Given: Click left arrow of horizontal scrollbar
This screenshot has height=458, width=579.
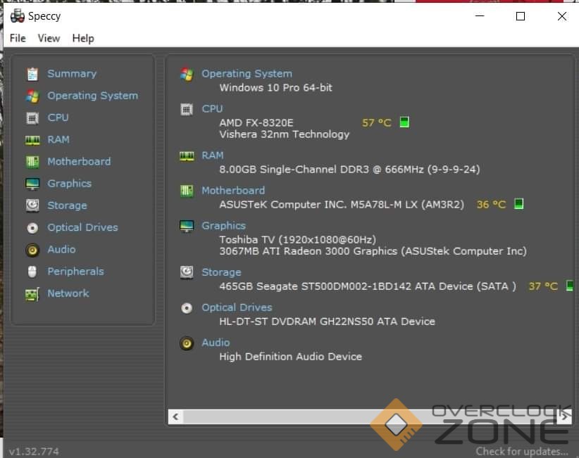Looking at the screenshot, I should (x=176, y=416).
